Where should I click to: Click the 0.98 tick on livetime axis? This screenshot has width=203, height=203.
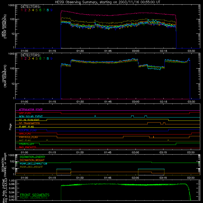12,184
